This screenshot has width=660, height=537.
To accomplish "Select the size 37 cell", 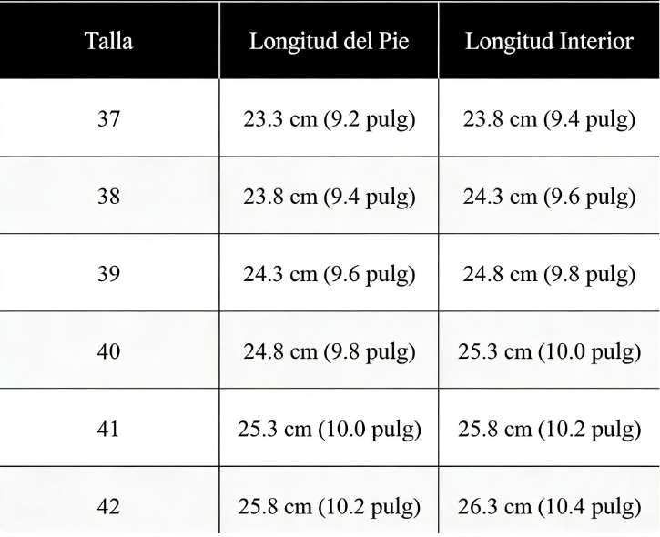I will [x=108, y=119].
